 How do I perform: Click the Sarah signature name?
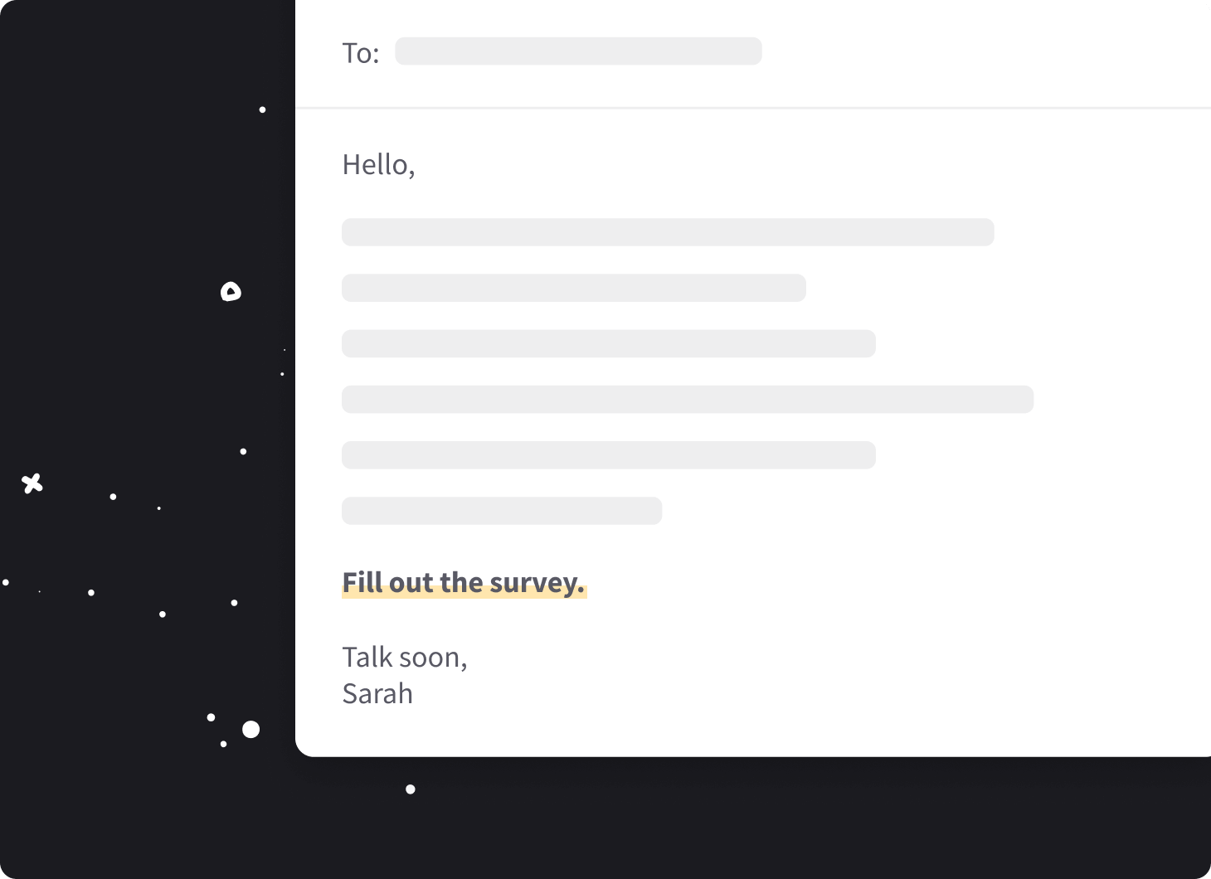click(377, 693)
